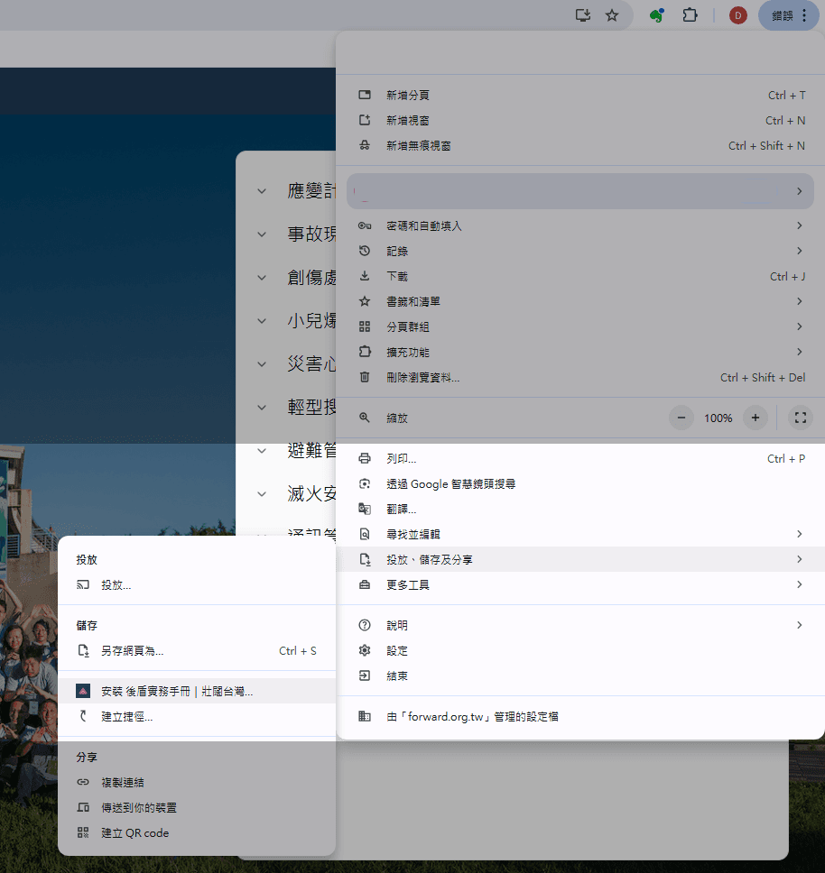
Task: Enter full screen via the fullscreen icon
Action: click(800, 418)
